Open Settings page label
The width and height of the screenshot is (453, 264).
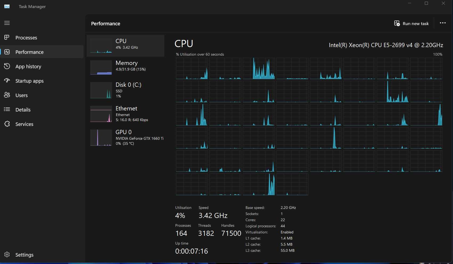pos(25,255)
